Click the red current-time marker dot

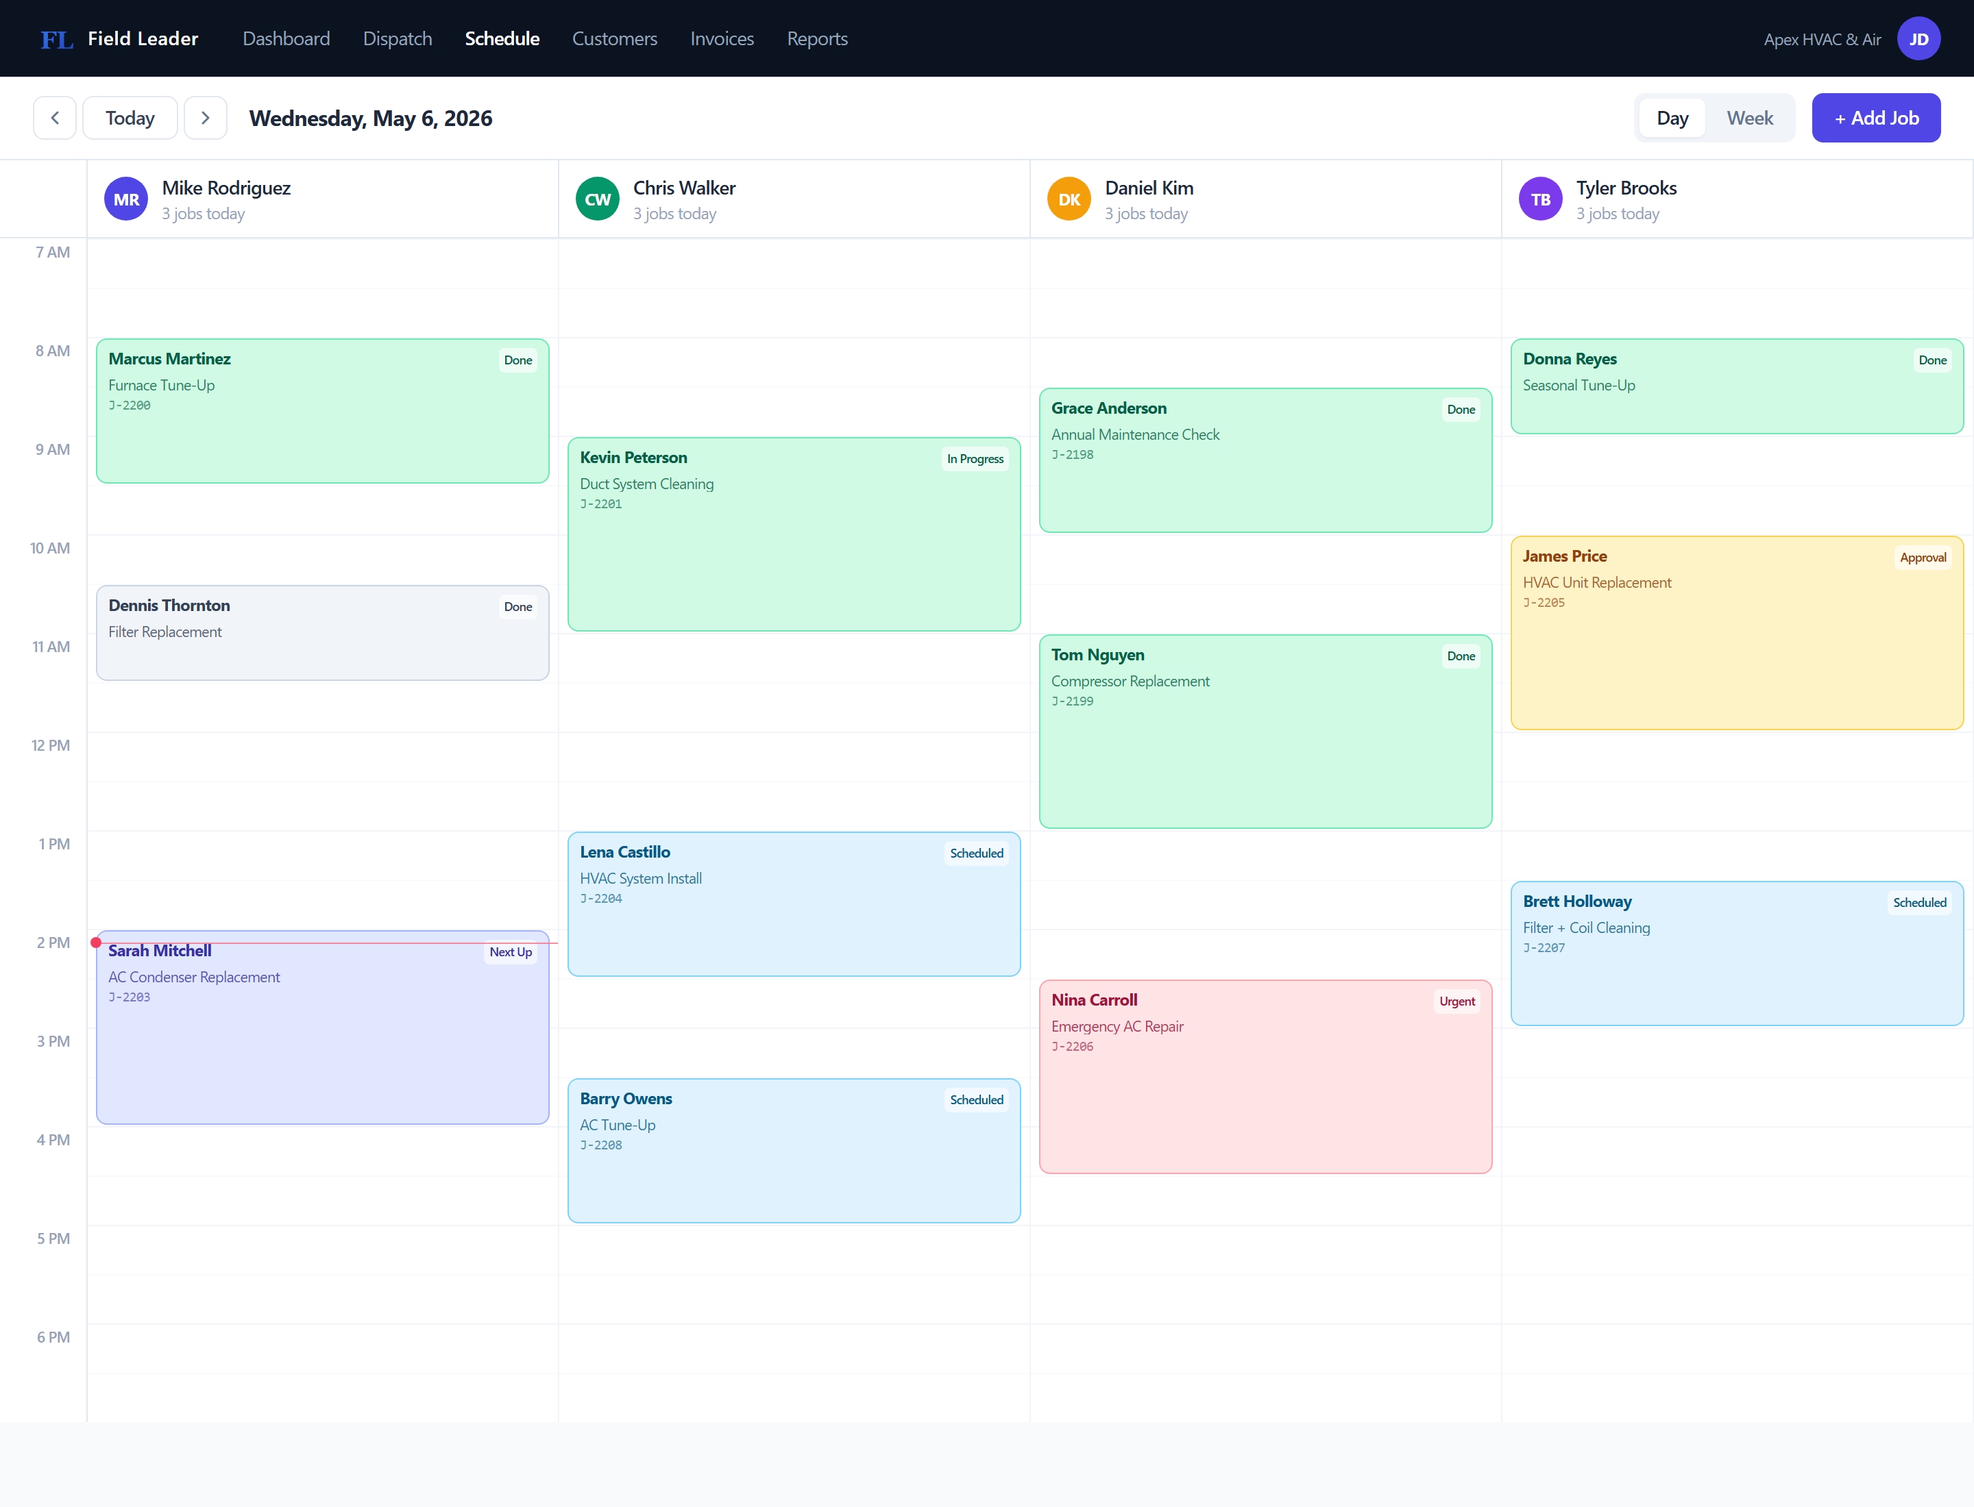(96, 943)
